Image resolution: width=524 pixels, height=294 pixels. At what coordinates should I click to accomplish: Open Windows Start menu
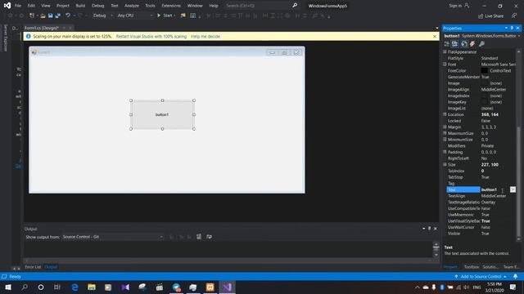click(x=8, y=287)
